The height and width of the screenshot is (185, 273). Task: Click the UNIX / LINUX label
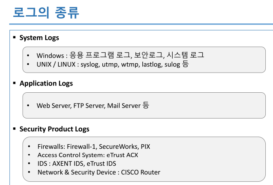[56, 64]
